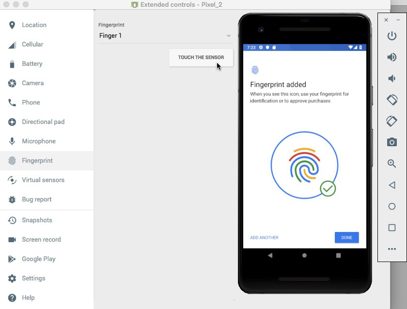Switch to the Battery tab
The height and width of the screenshot is (309, 407).
[x=47, y=64]
